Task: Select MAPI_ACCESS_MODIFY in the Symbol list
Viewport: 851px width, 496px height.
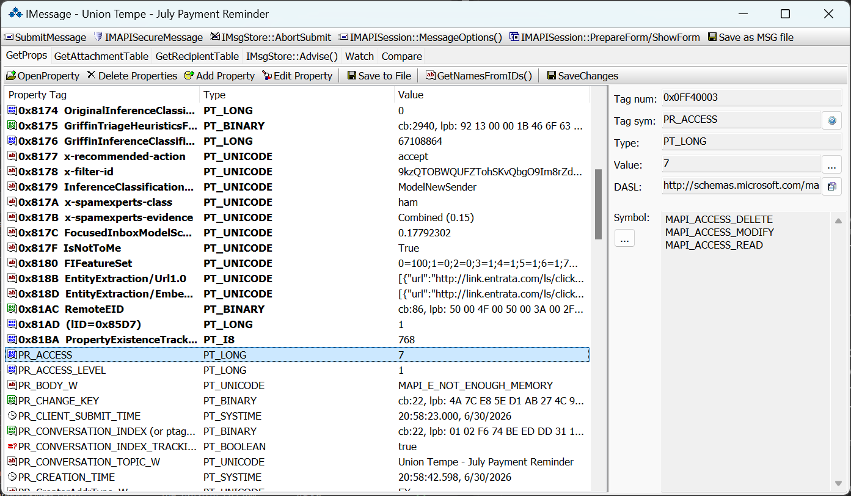Action: pos(720,232)
